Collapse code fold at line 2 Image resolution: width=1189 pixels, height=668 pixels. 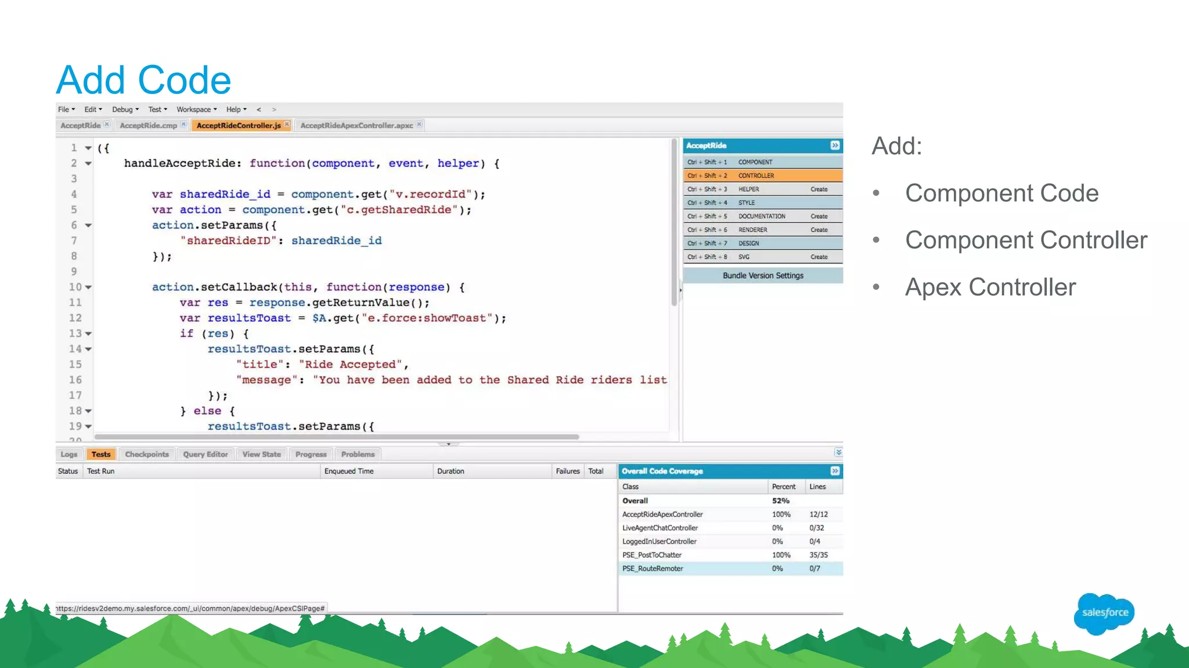pos(88,164)
